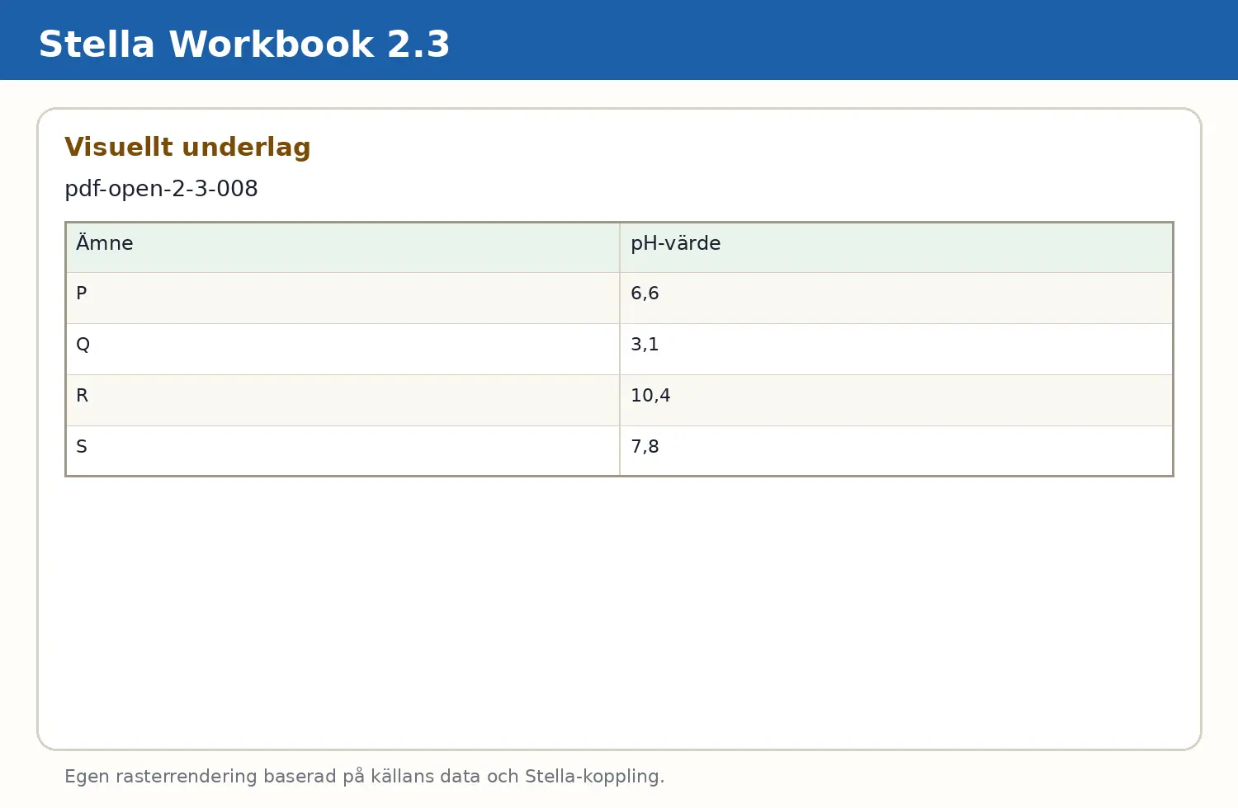Select the pH value 6,6
The image size is (1238, 808).
coord(896,298)
